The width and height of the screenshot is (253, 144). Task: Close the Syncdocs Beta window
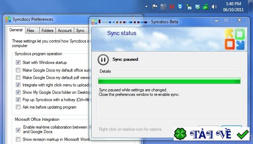pyautogui.click(x=239, y=20)
